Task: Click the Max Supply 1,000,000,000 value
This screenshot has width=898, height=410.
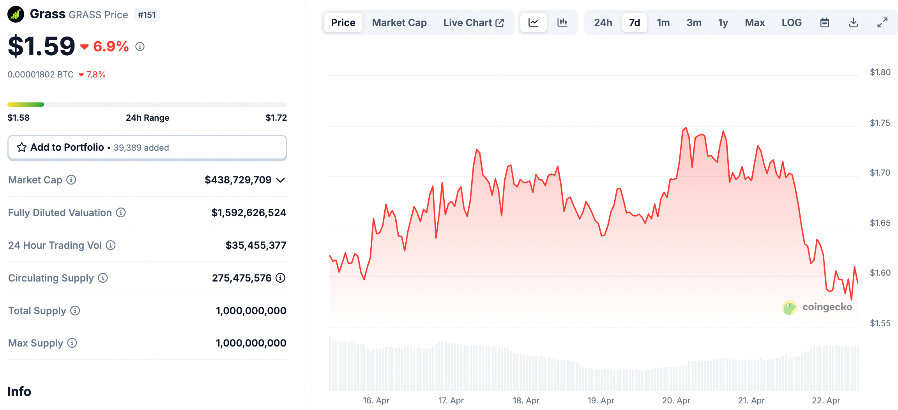Action: (x=251, y=343)
